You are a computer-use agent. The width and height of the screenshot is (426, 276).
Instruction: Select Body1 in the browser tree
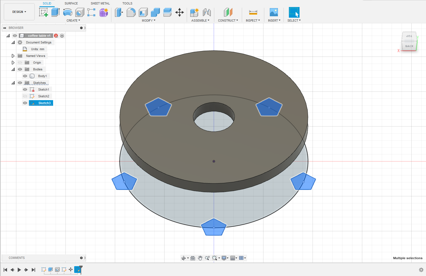coord(42,76)
